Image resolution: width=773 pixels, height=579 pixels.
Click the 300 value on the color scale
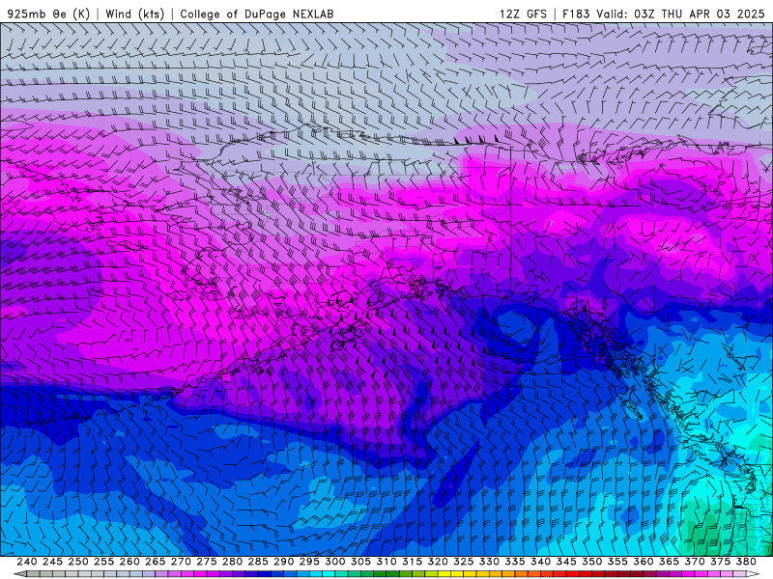(x=334, y=562)
